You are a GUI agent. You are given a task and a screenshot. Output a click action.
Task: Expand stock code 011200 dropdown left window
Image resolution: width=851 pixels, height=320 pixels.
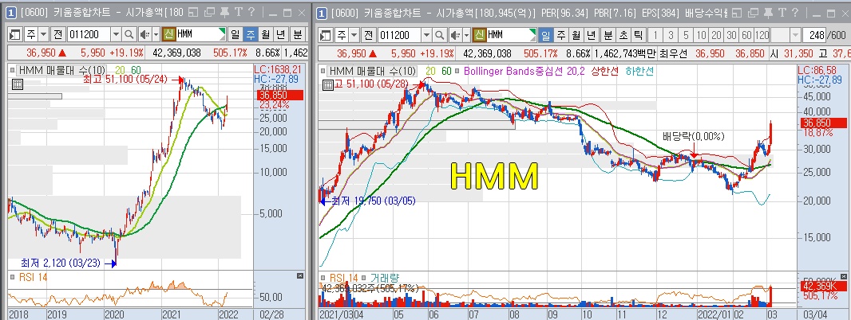pyautogui.click(x=116, y=35)
